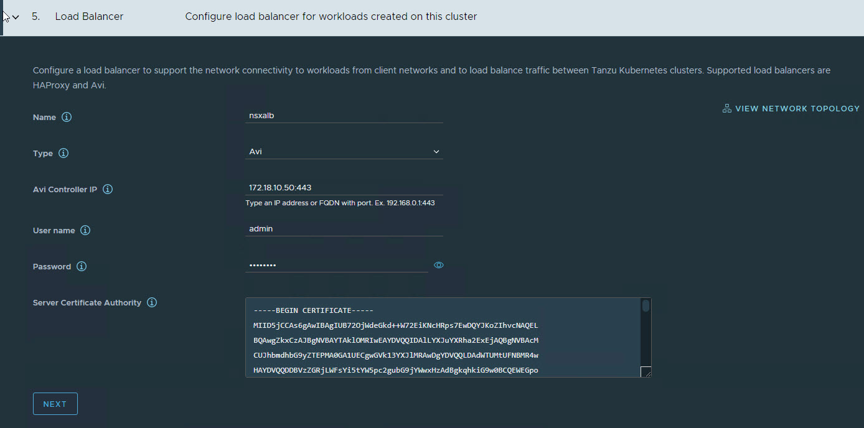Show info for Server Certificate Authority
This screenshot has height=428, width=864.
coord(152,302)
